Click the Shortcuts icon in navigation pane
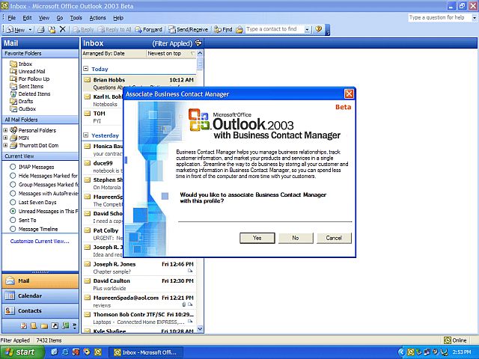479x359 pixels. tap(55, 325)
